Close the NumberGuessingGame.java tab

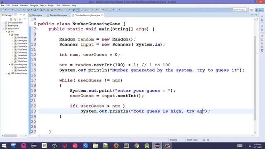coord(102,15)
